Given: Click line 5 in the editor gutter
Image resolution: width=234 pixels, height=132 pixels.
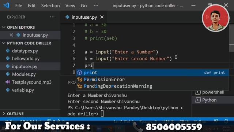Looking at the screenshot, I should coord(74,52).
